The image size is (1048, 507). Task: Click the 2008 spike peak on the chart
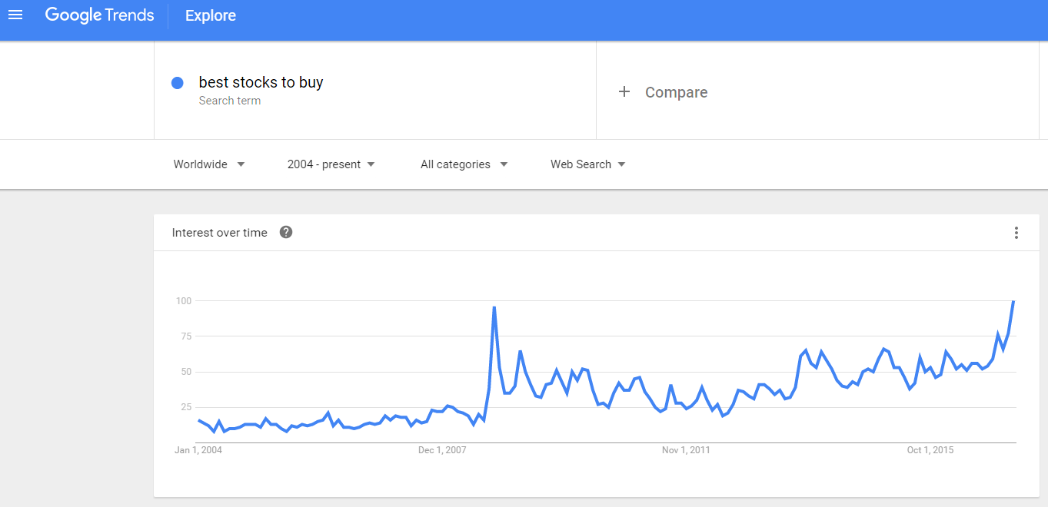pyautogui.click(x=494, y=307)
